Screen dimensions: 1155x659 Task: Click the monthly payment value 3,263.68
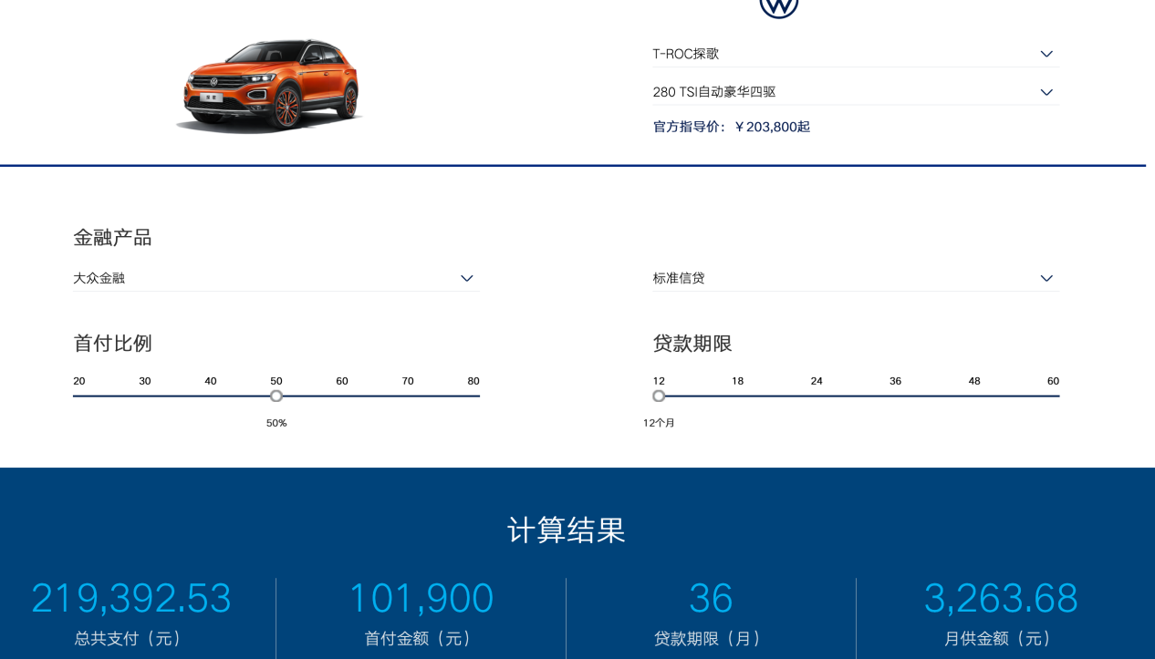pos(1001,599)
